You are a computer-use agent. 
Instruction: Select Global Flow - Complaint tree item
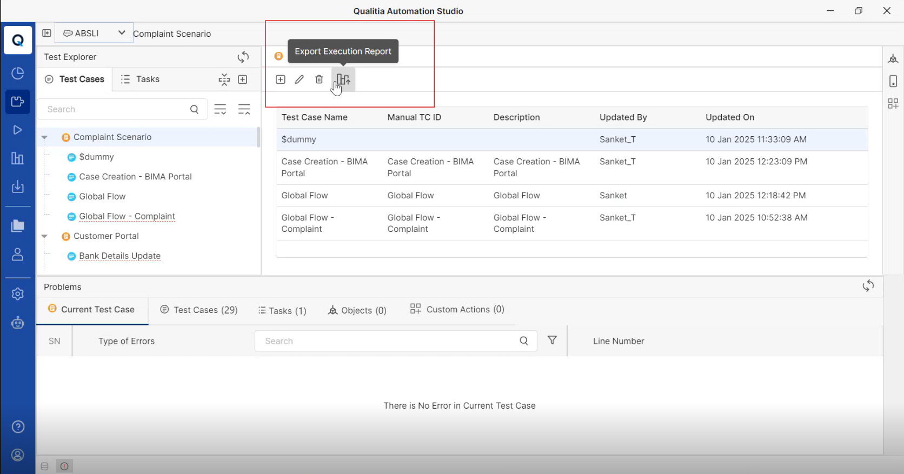127,216
